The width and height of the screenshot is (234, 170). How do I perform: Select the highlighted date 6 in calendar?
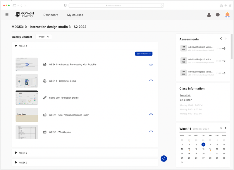(x=203, y=145)
